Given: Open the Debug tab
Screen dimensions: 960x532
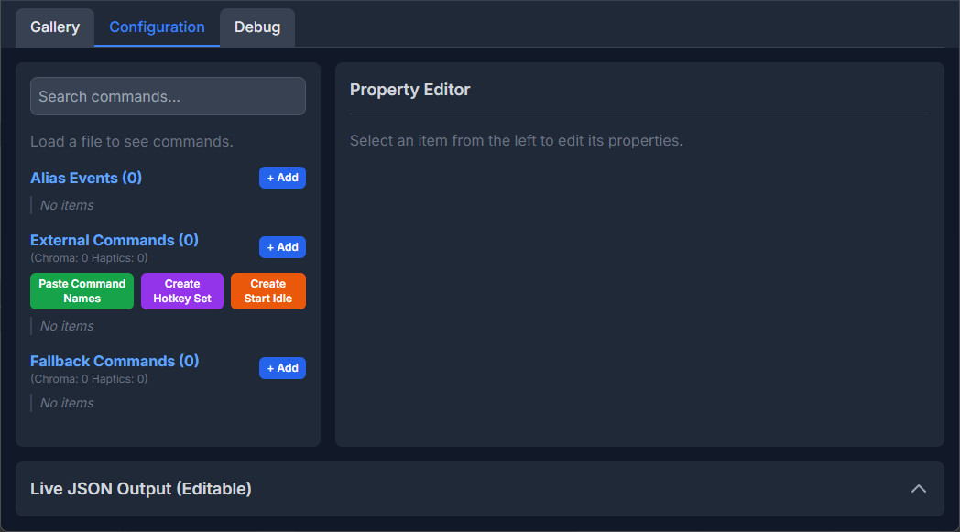Looking at the screenshot, I should click(256, 27).
